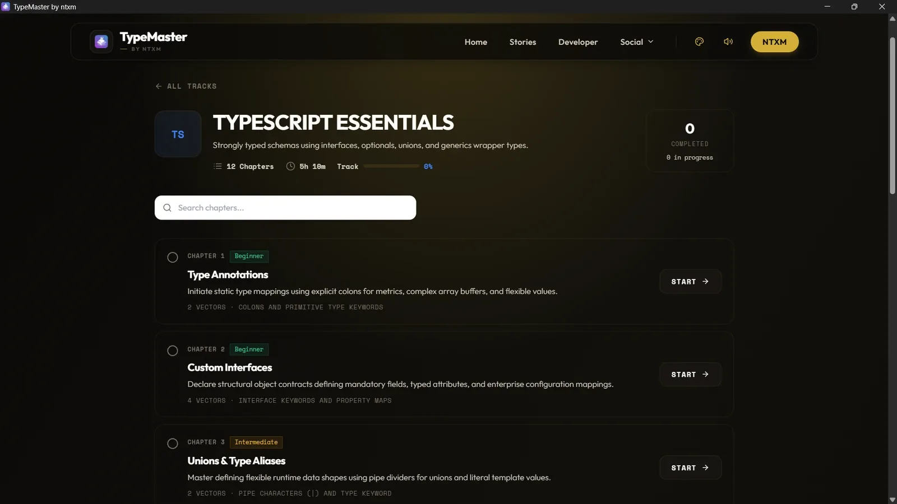Click the Intermediate tag on Chapter 3
897x504 pixels.
click(256, 442)
